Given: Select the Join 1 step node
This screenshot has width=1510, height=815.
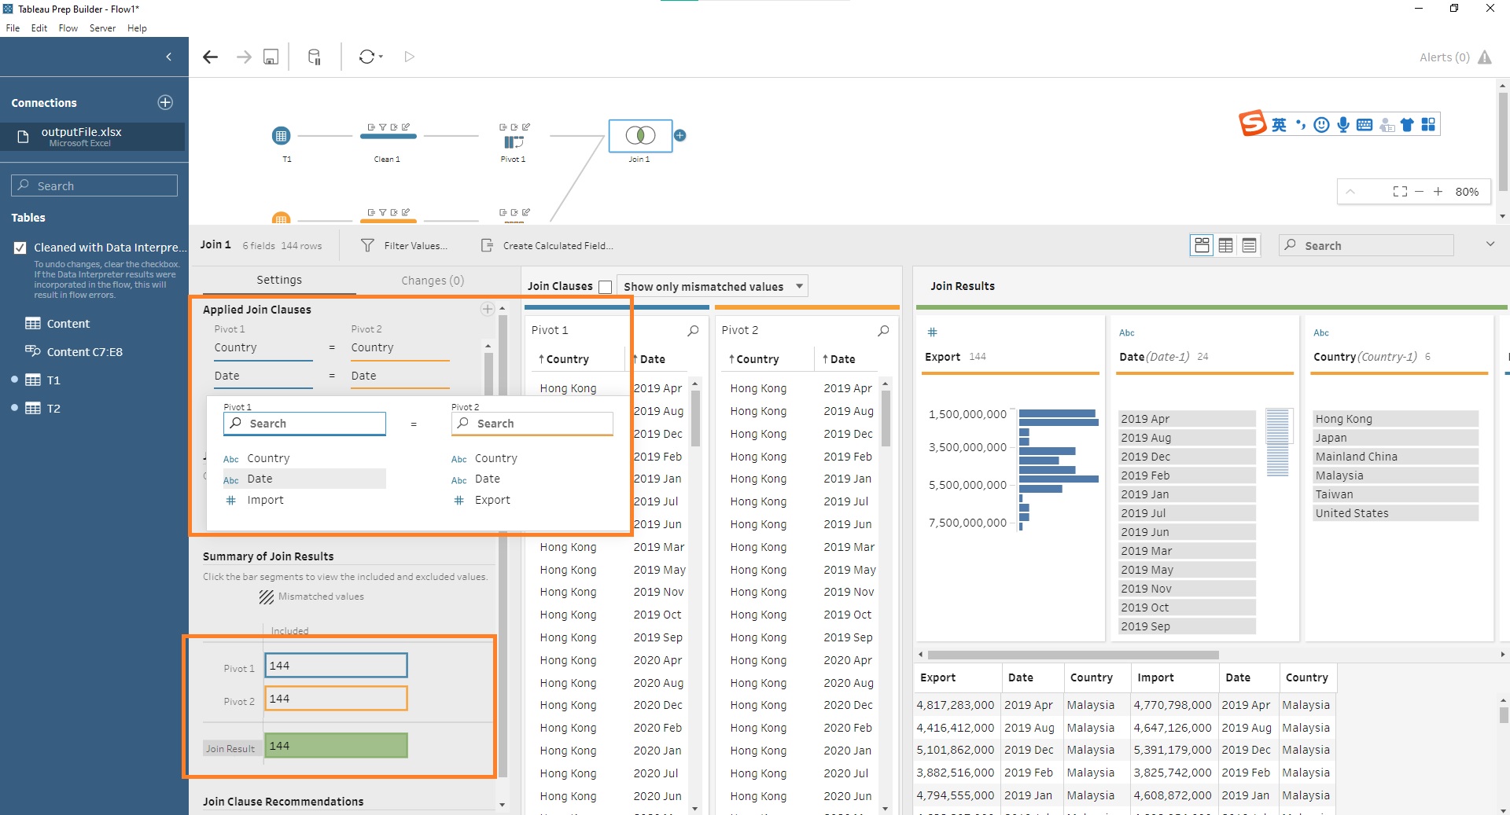Looking at the screenshot, I should coord(640,135).
